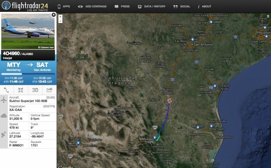Collapse the top bar with double chevron
Screen dimensions: 271x168
268,16
